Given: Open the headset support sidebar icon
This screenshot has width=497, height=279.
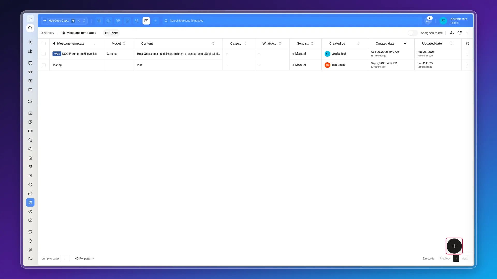Looking at the screenshot, I should point(30,149).
